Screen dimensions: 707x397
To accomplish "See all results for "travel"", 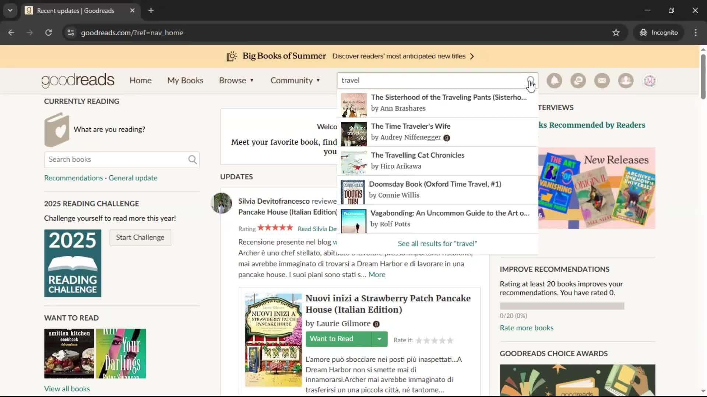I will (437, 244).
